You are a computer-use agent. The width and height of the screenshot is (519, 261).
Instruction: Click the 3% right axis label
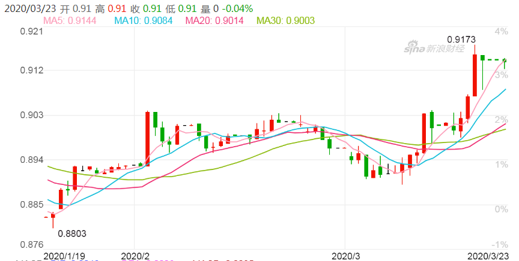(x=501, y=75)
